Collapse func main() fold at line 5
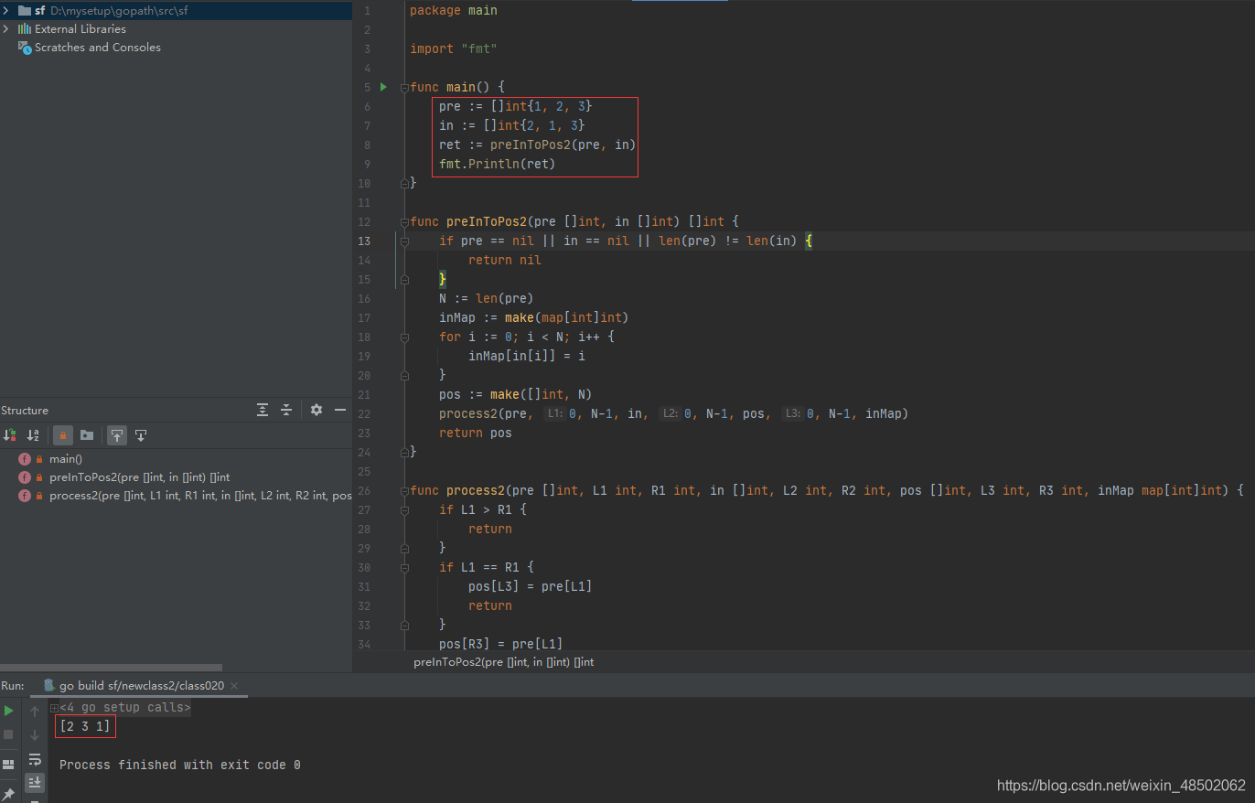 [x=404, y=88]
